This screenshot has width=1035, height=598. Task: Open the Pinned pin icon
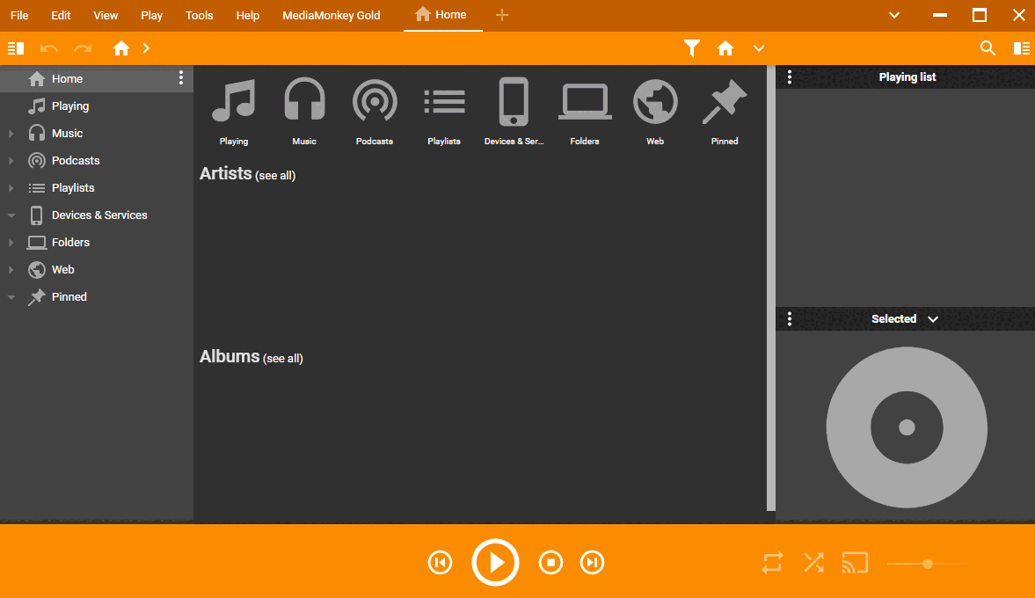coord(724,100)
